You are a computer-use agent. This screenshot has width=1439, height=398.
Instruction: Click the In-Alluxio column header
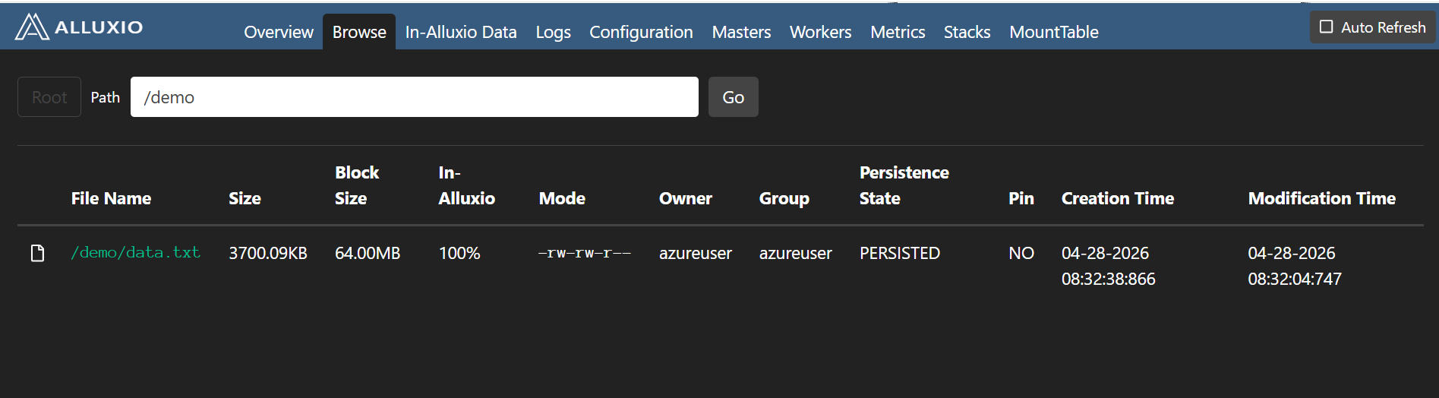click(466, 185)
